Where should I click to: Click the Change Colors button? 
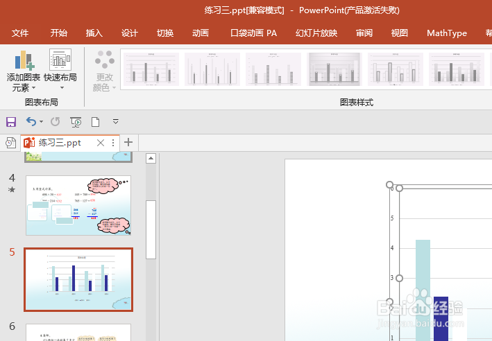(x=105, y=71)
